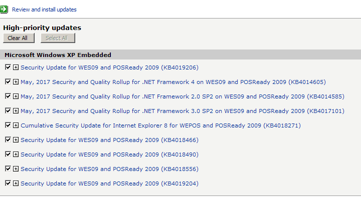The height and width of the screenshot is (201, 361).
Task: Toggle checkbox for .NET Framework 4 rollup KB4014605
Action: point(8,82)
